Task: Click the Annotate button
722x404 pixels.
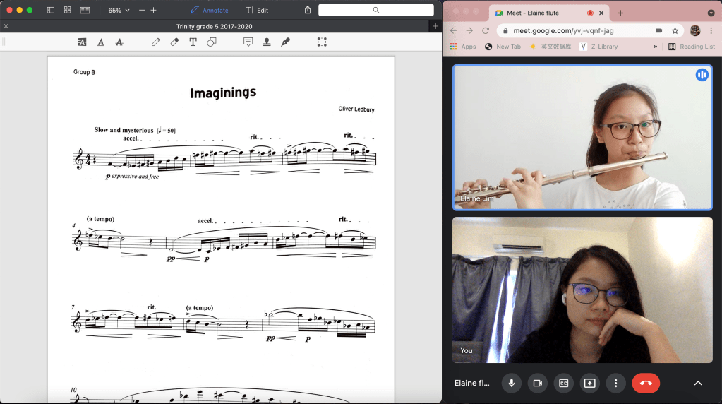Action: tap(210, 11)
